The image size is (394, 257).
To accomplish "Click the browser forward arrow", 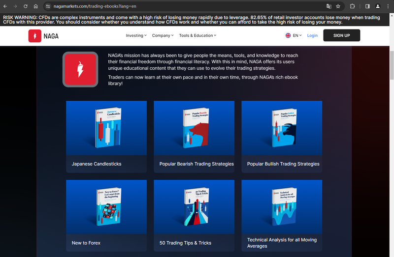I will tap(15, 6).
